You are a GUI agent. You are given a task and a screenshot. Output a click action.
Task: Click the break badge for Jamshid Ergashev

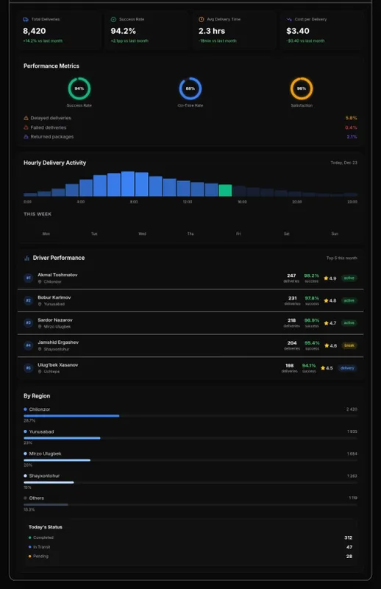349,345
